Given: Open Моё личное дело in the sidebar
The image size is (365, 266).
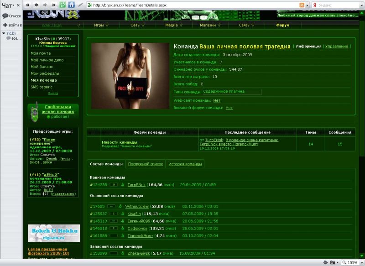Looking at the screenshot, I should coord(47,60).
